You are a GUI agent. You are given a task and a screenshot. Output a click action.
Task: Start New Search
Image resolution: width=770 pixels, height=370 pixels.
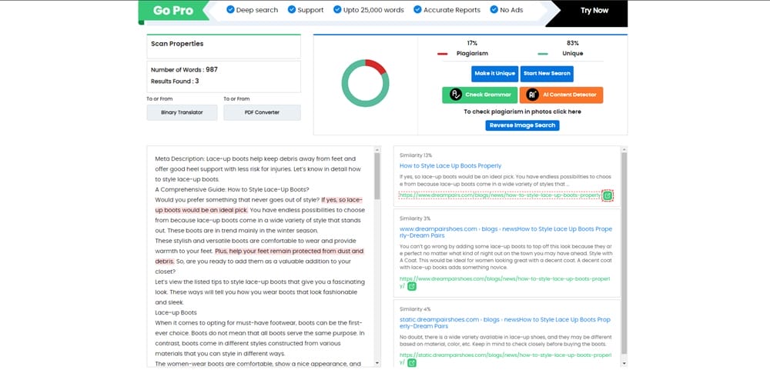tap(547, 74)
